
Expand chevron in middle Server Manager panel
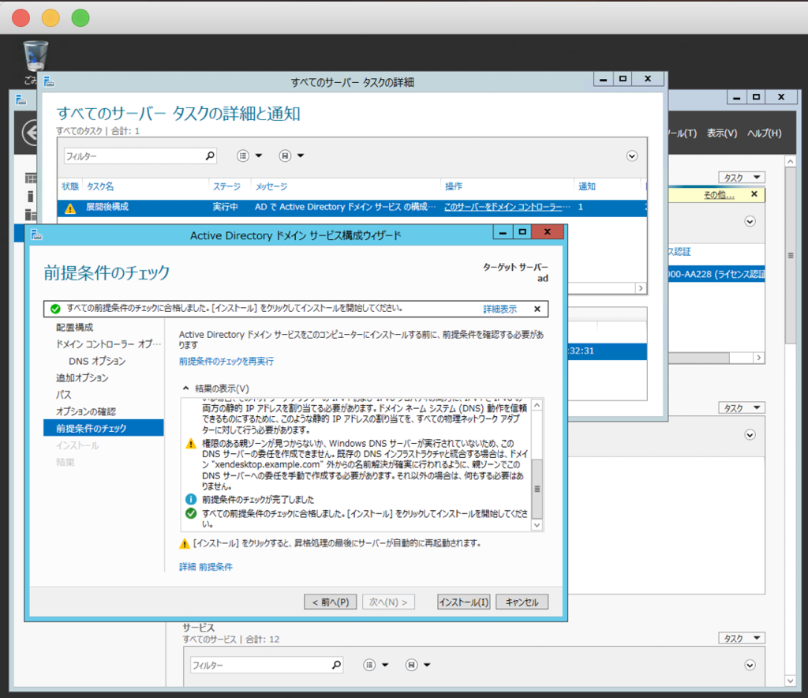coord(750,435)
